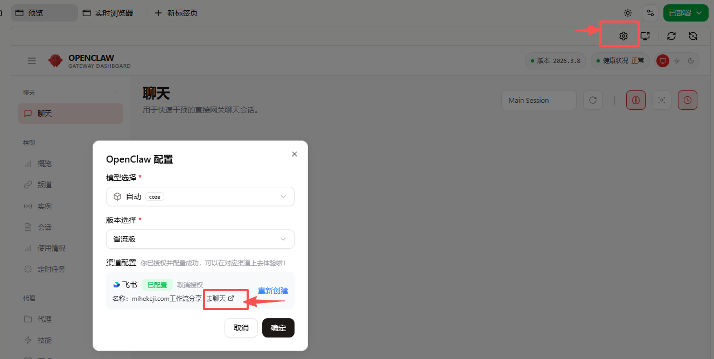Open 概览 in the sidebar

(x=71, y=164)
